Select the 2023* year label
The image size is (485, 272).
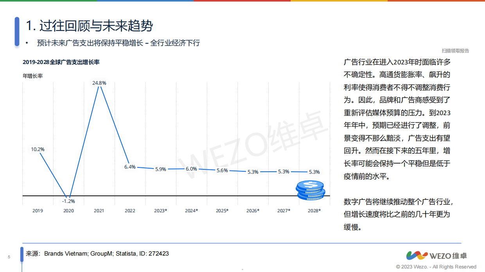pos(161,210)
